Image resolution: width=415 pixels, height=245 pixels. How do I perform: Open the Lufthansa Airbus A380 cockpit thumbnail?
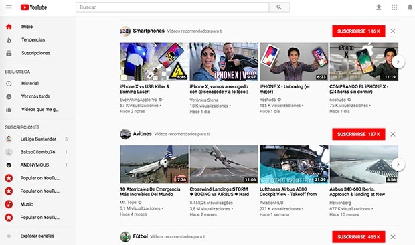pyautogui.click(x=294, y=164)
